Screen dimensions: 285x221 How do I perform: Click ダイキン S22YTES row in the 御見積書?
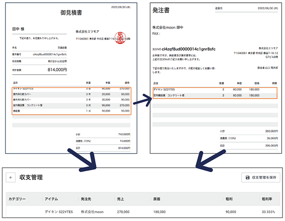tap(71, 89)
